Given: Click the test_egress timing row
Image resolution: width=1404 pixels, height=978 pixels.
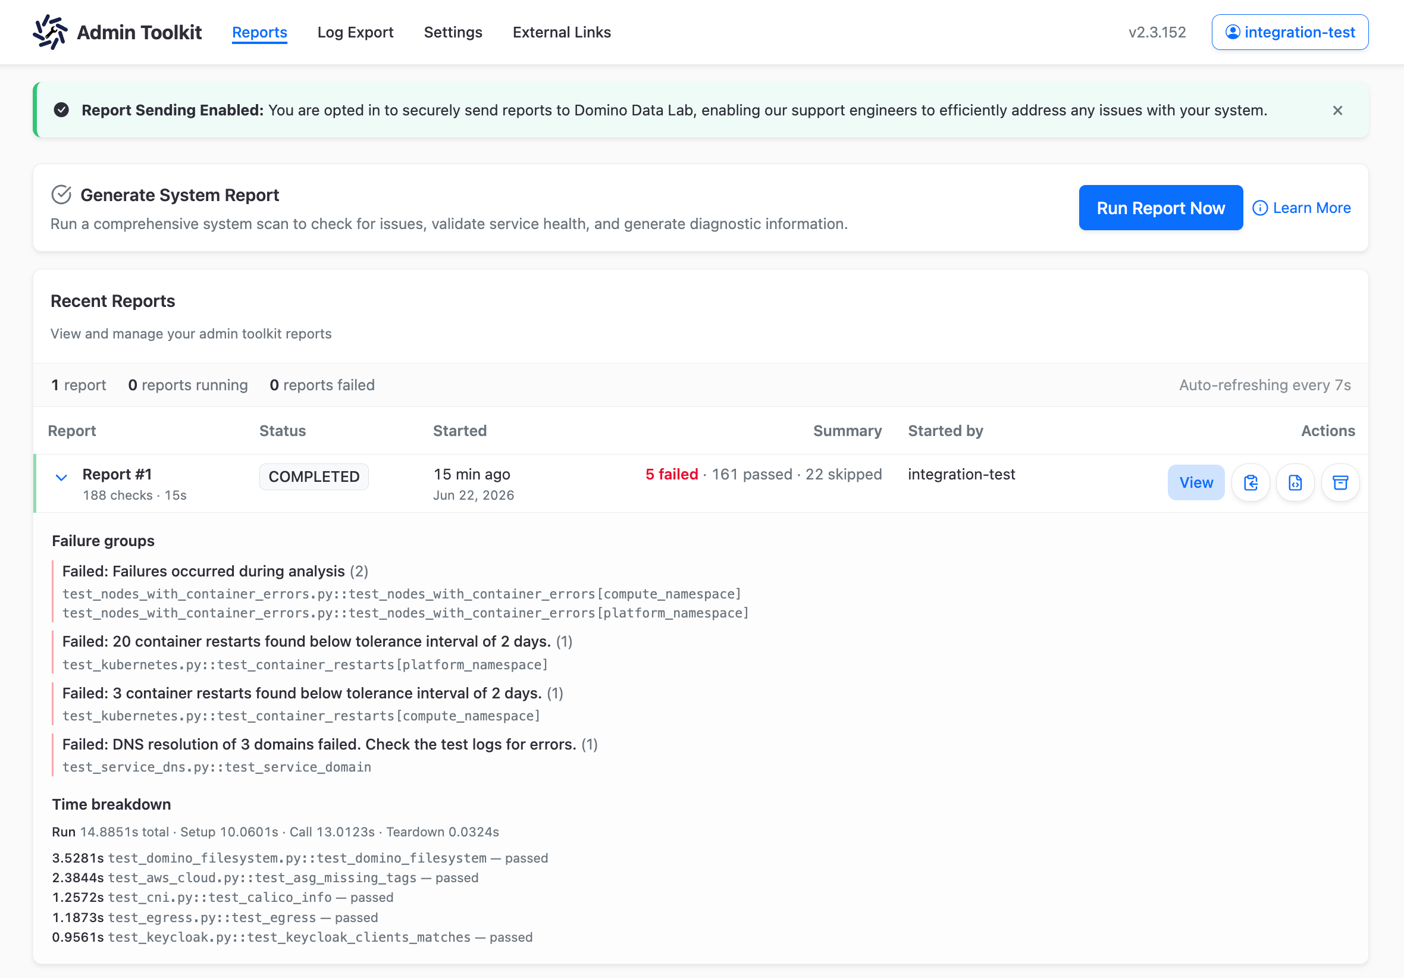Looking at the screenshot, I should pyautogui.click(x=215, y=917).
